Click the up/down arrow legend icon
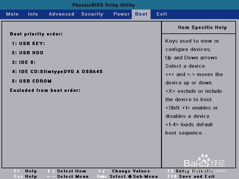This screenshot has height=179, width=239. pos(51,171)
